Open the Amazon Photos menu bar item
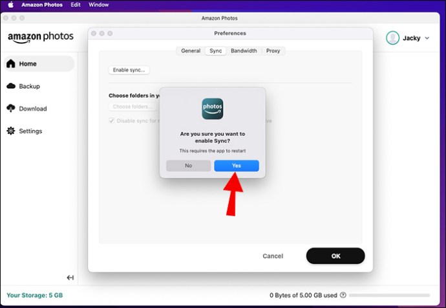The height and width of the screenshot is (308, 446). (x=42, y=5)
